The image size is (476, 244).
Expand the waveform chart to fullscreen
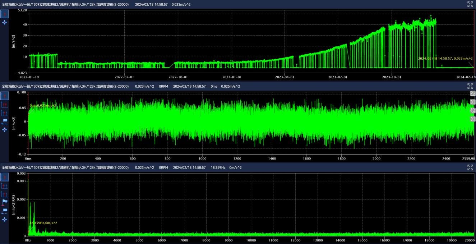[470, 86]
